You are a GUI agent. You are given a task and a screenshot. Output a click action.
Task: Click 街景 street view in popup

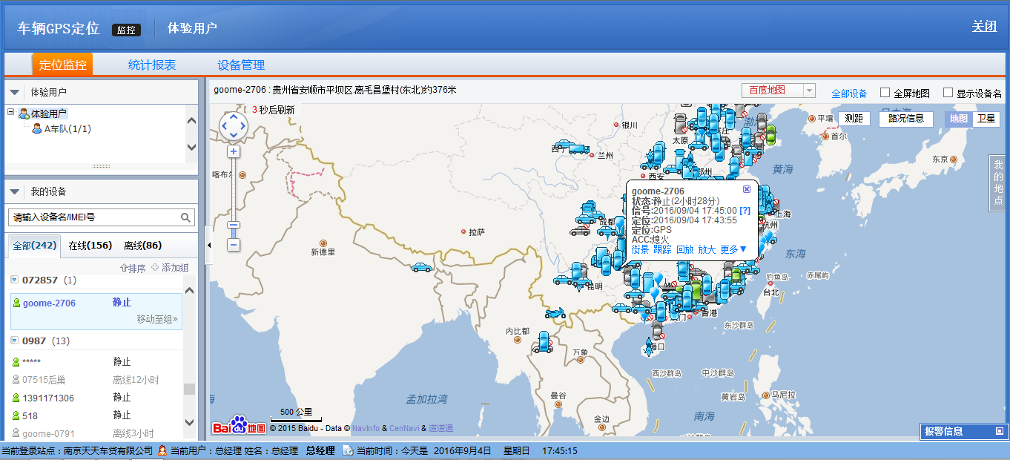point(640,249)
